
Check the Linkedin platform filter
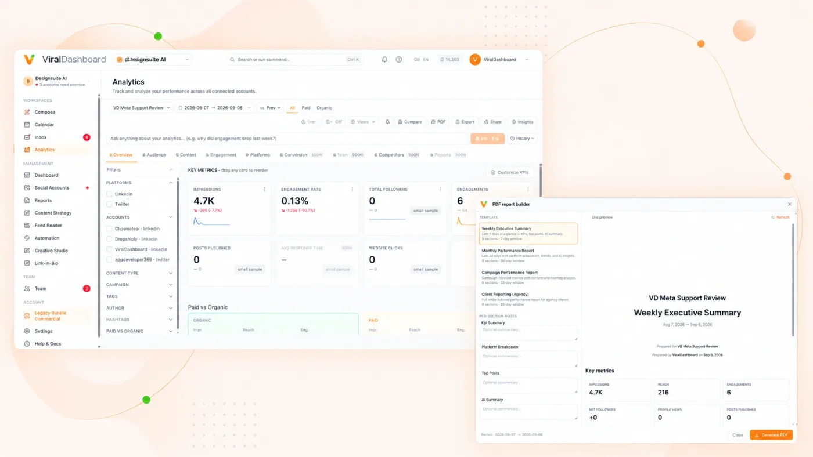(109, 194)
